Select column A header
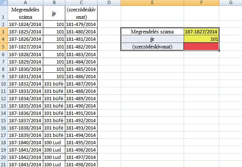This screenshot has width=242, height=167. tap(25, 3)
